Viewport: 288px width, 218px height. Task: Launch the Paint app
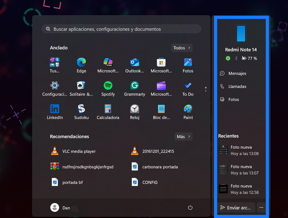pos(188,112)
